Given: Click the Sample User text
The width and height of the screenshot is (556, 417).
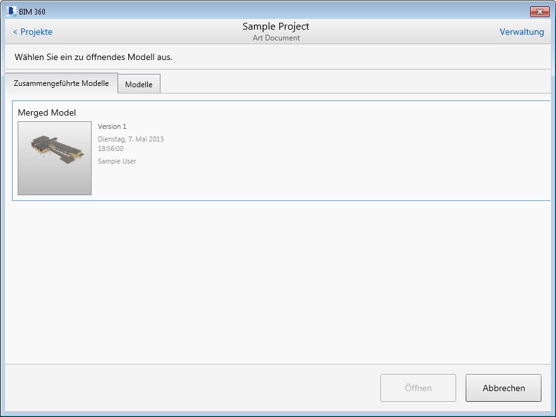Looking at the screenshot, I should (x=117, y=161).
